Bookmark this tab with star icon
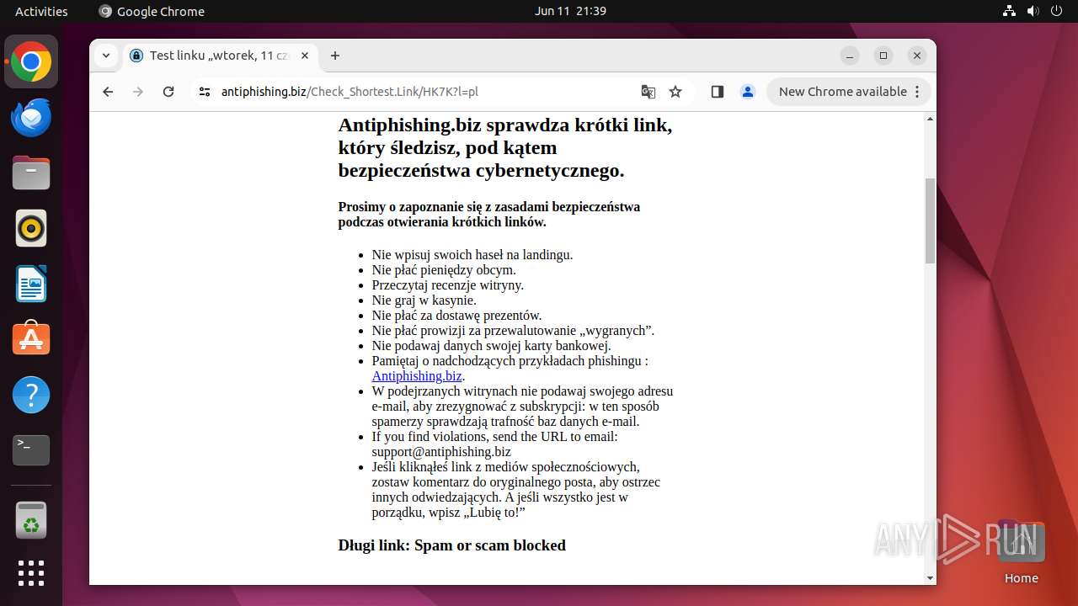 (675, 92)
